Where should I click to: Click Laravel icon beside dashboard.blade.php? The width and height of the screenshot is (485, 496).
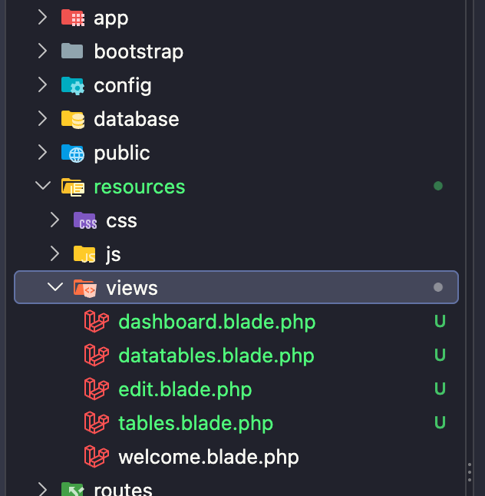pos(97,322)
